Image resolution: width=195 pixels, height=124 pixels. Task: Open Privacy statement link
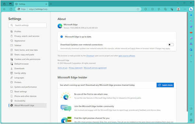click(76, 68)
